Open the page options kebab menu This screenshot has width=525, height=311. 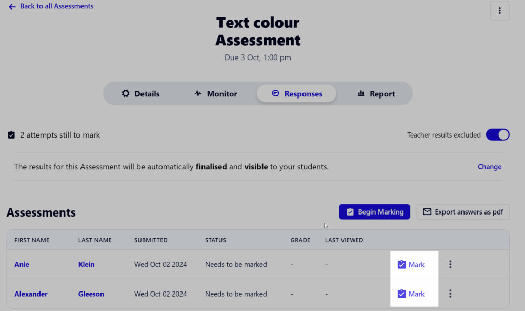tap(499, 11)
